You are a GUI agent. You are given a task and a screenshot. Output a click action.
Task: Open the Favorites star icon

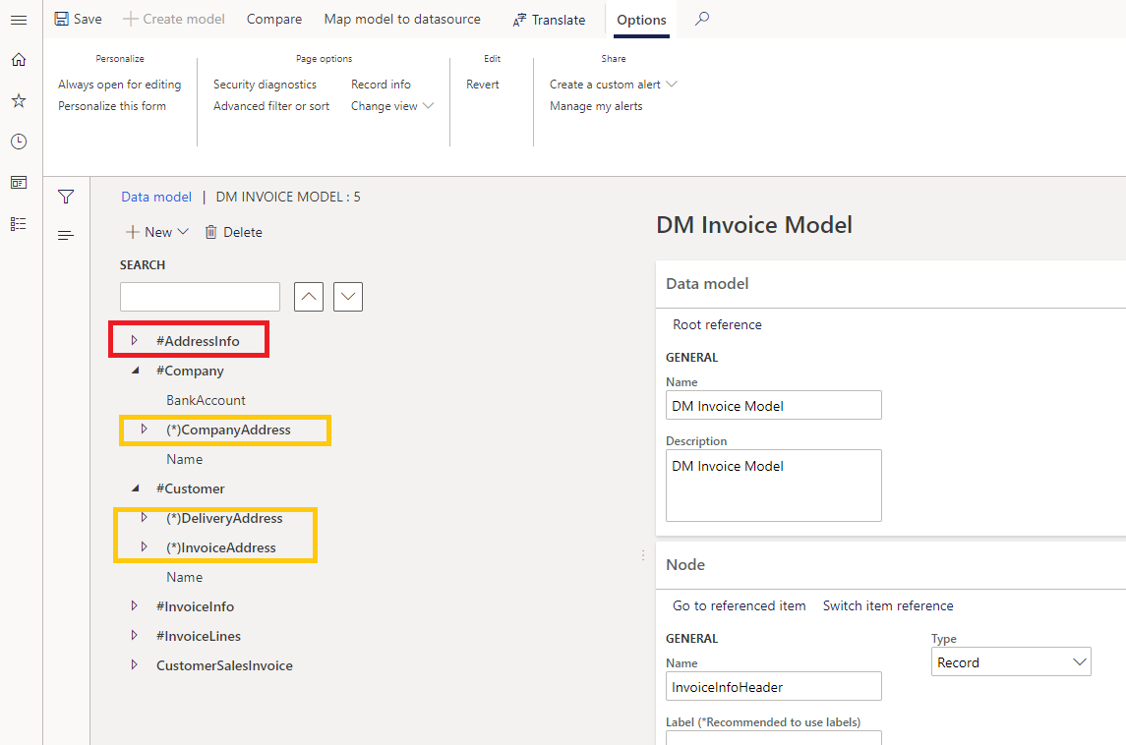[x=19, y=99]
